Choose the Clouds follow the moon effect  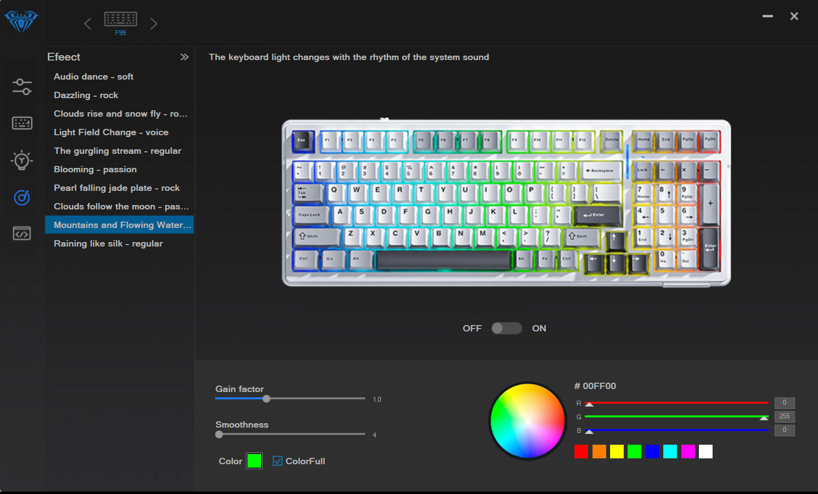click(120, 206)
